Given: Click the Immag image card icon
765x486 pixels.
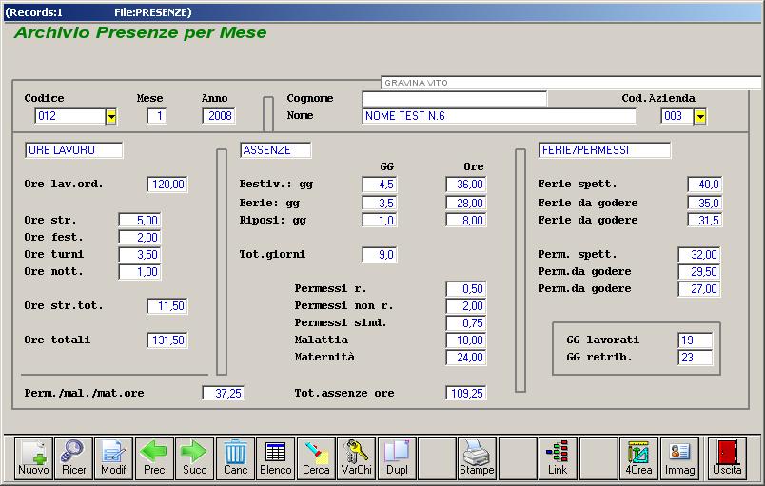Looking at the screenshot, I should [x=679, y=458].
